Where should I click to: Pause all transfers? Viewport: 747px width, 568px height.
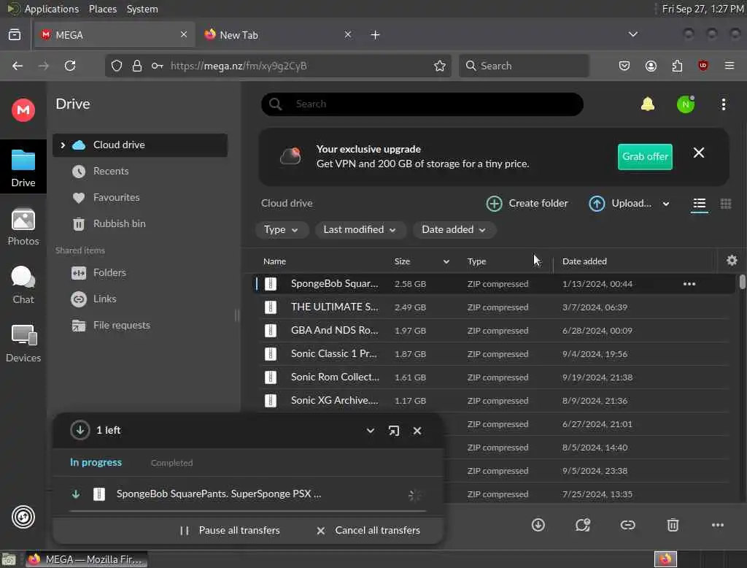tap(230, 530)
